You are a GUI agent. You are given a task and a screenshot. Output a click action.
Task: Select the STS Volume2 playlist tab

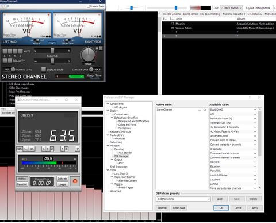(x=255, y=14)
